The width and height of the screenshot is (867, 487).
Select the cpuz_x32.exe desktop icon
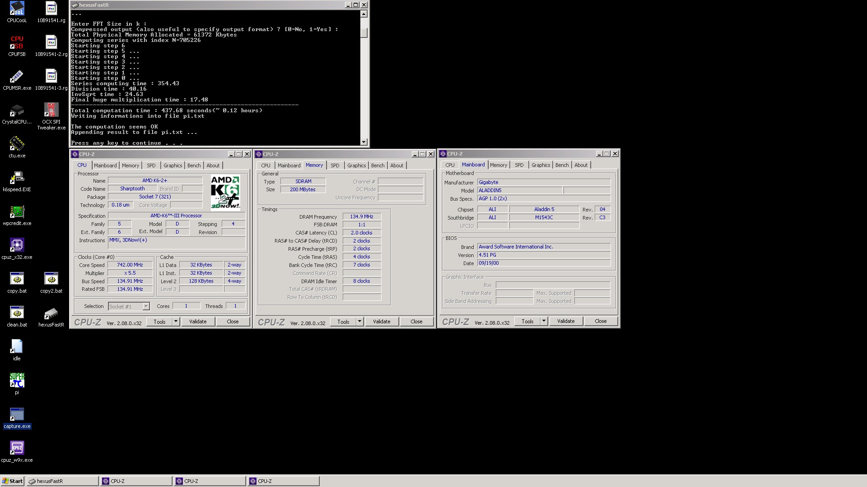17,249
